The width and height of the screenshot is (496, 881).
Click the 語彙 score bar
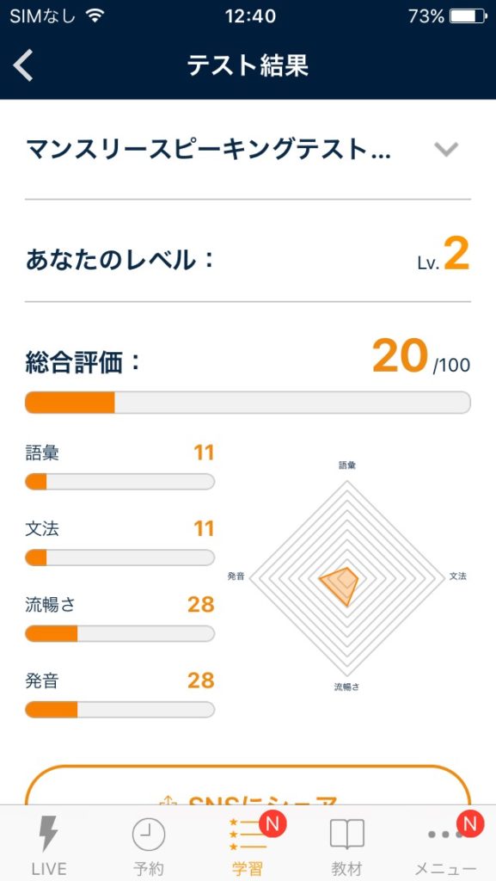pyautogui.click(x=119, y=482)
